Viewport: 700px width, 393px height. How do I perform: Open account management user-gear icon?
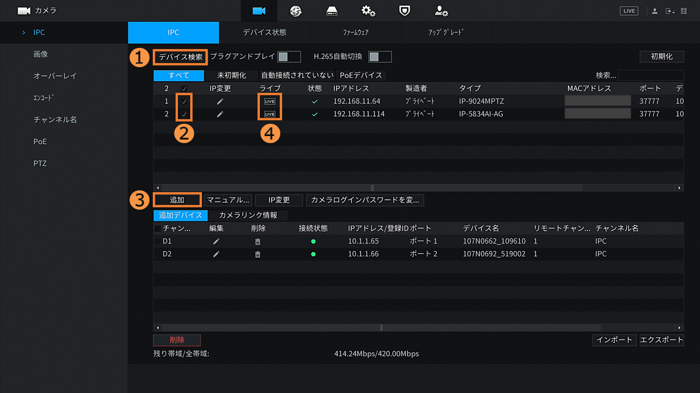point(441,11)
